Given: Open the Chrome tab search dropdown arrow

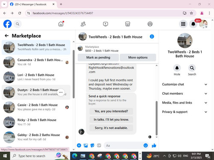Looking at the screenshot, I should tap(4, 4).
